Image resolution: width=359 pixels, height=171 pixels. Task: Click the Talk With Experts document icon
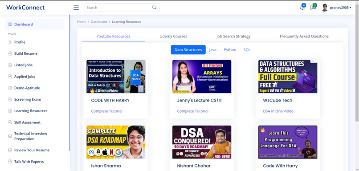coord(10,162)
